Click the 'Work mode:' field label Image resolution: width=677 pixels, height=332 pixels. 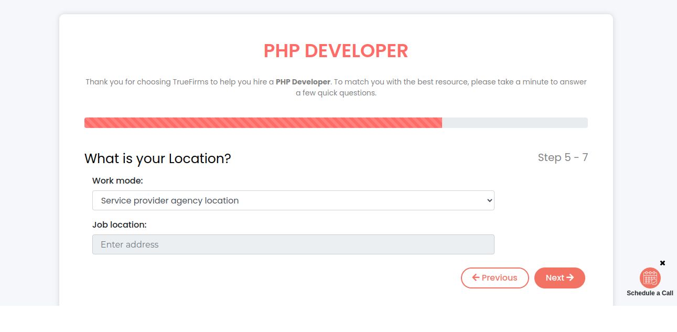coord(117,180)
